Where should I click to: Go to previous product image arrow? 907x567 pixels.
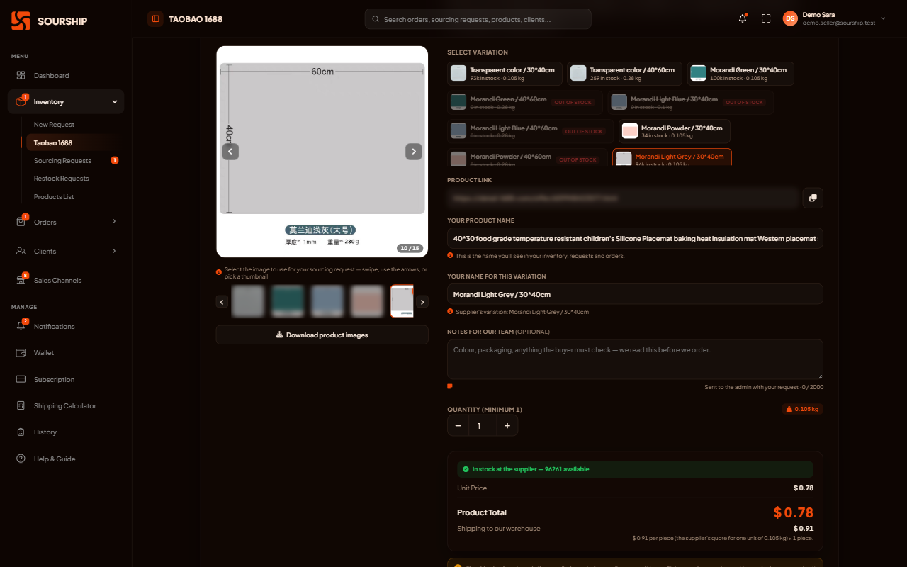pyautogui.click(x=230, y=152)
